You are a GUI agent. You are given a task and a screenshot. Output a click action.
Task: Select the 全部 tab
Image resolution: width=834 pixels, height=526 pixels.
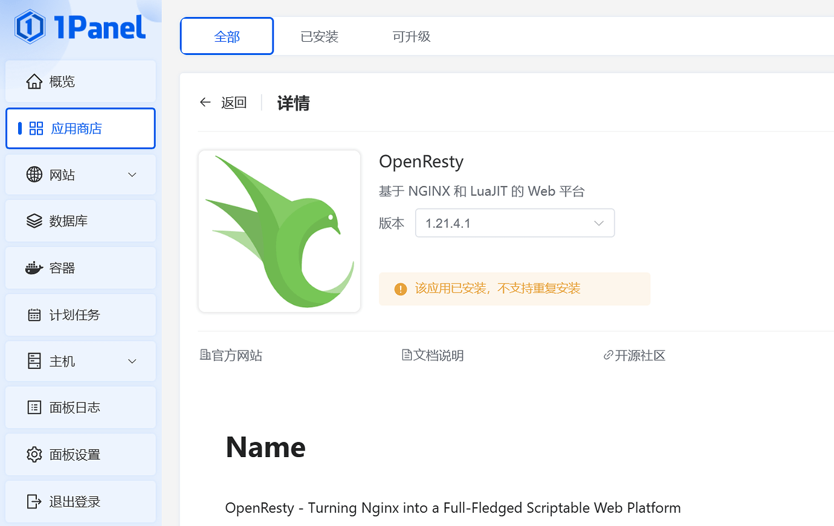point(227,36)
